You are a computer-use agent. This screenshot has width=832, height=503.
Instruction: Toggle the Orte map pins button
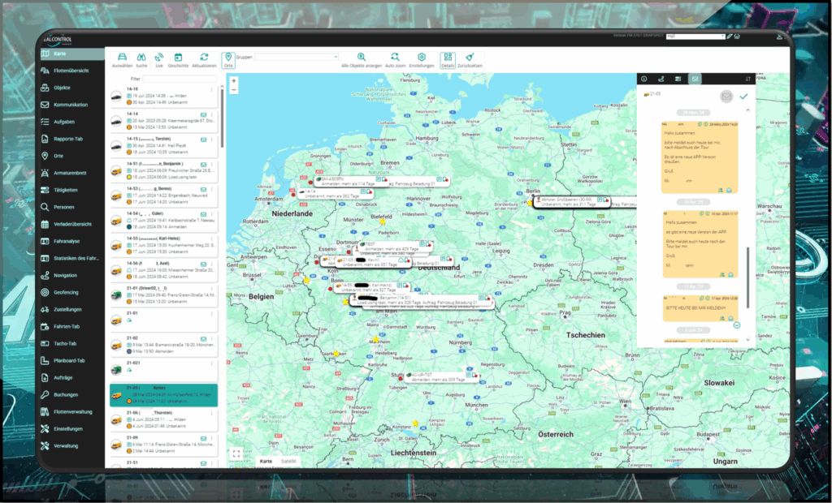click(228, 58)
